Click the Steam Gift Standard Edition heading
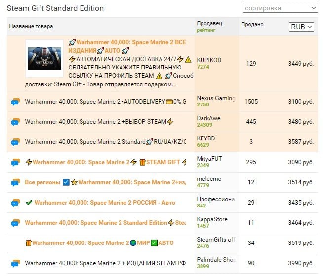The image size is (323, 276). tap(55, 8)
